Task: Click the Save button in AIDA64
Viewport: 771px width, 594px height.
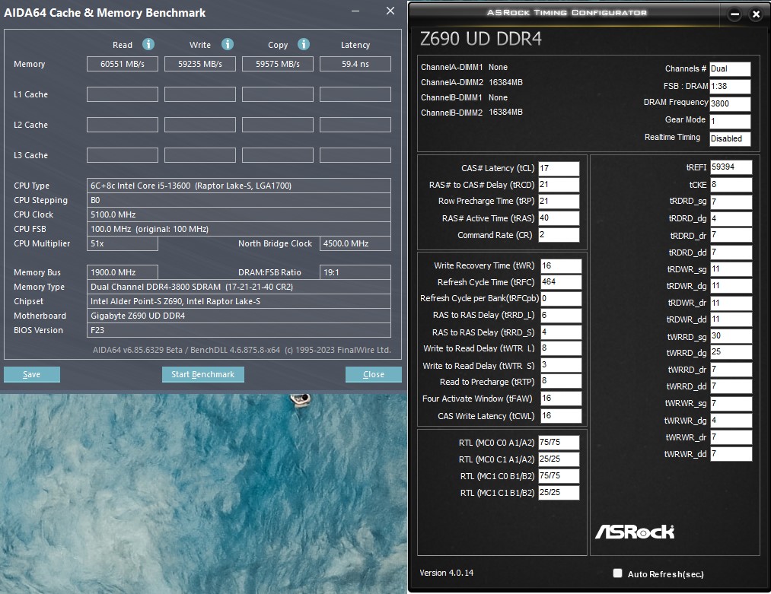Action: [32, 374]
